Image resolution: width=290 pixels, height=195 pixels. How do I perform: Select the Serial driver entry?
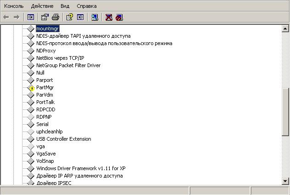pos(42,124)
